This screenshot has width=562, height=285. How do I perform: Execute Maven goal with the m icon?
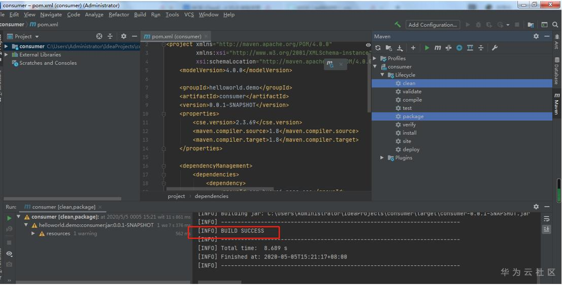tap(438, 48)
